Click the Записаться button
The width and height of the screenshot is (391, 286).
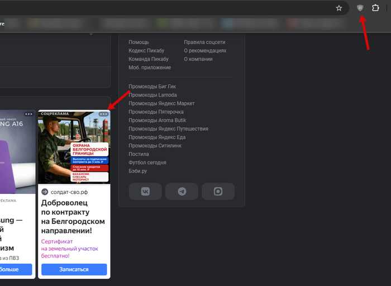click(74, 270)
